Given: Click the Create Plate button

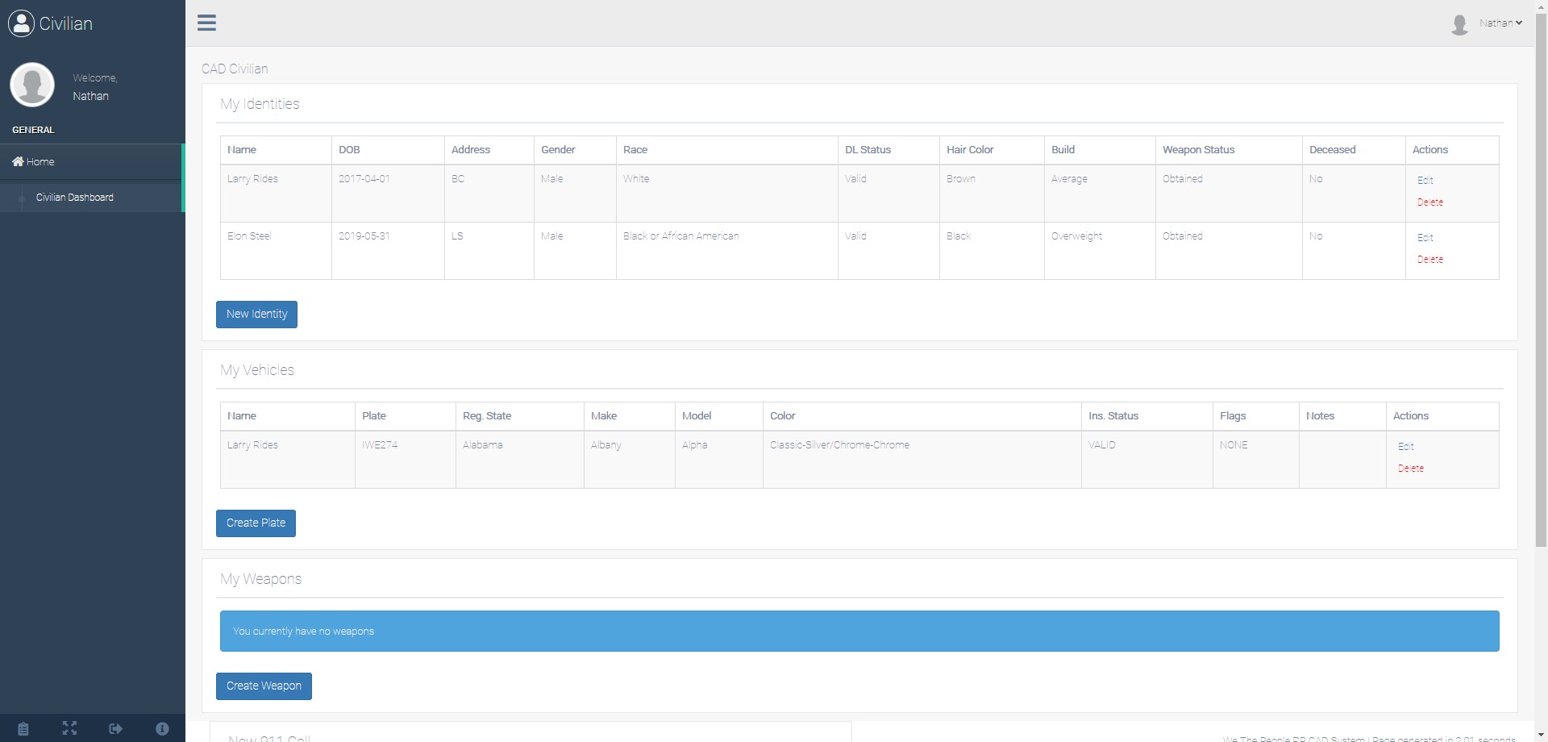Looking at the screenshot, I should pos(256,523).
